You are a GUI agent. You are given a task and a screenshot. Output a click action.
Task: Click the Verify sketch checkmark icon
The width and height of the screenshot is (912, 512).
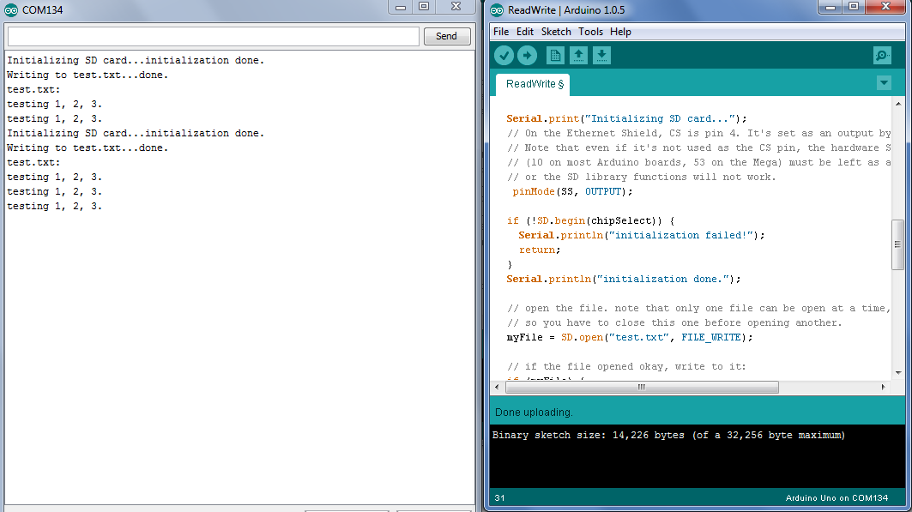[504, 56]
